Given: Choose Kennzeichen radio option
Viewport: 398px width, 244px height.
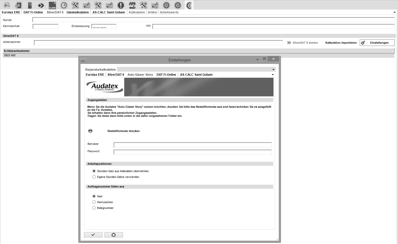Looking at the screenshot, I should [x=103, y=202].
